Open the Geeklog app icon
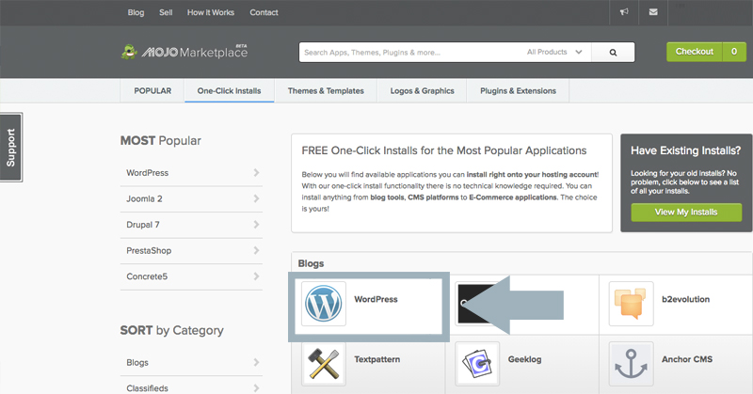 [x=477, y=364]
